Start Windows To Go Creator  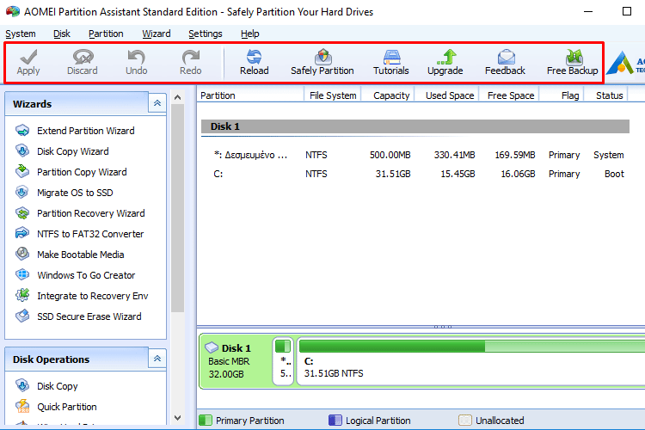coord(76,275)
